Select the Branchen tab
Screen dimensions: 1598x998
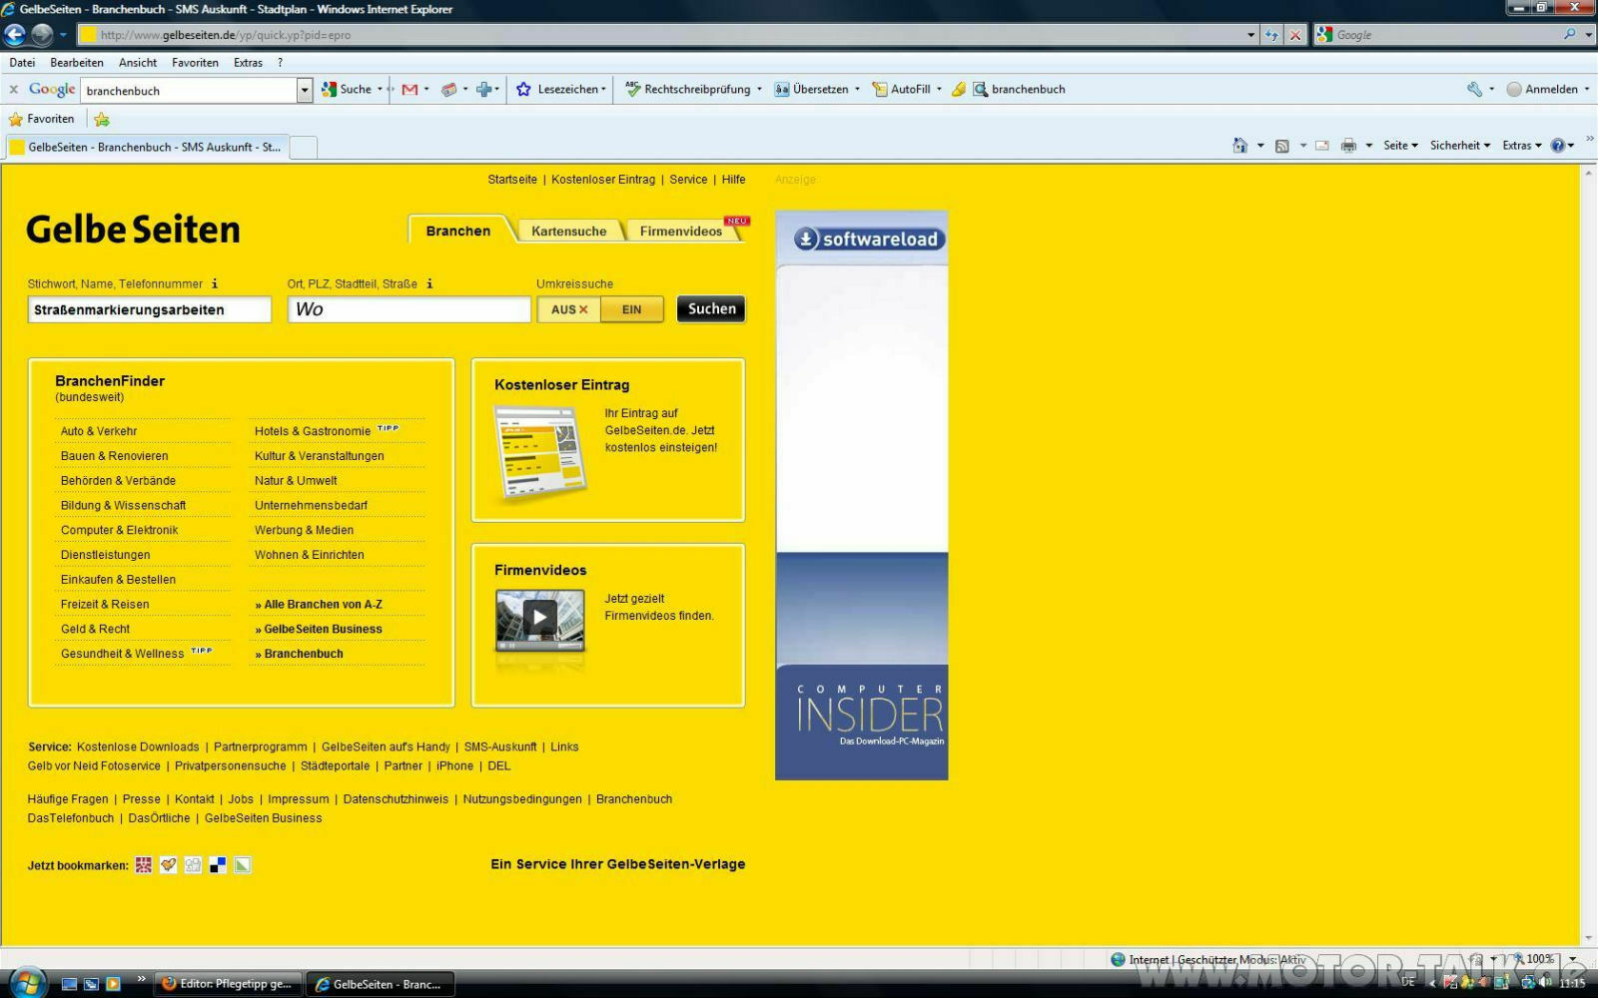(458, 231)
